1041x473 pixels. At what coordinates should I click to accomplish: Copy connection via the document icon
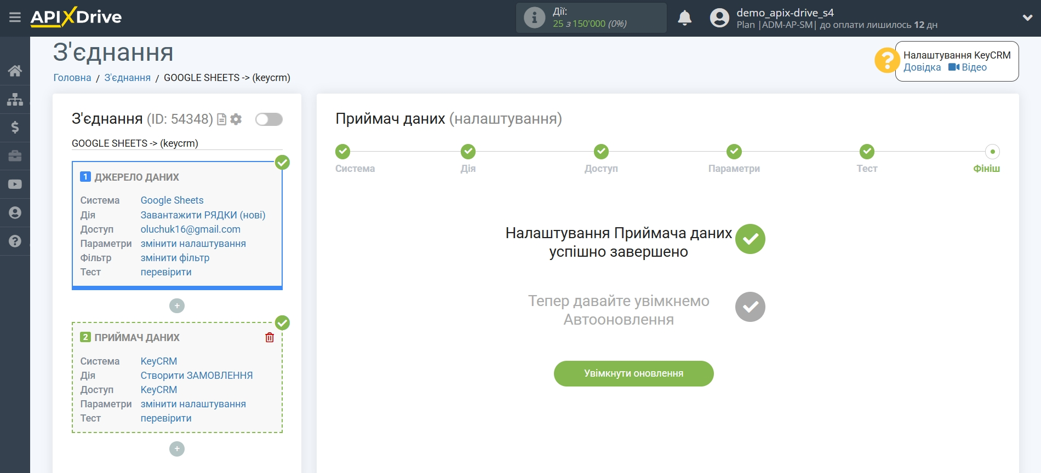point(222,119)
